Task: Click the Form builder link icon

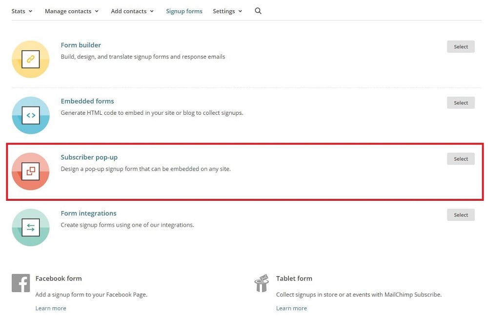Action: [x=30, y=59]
